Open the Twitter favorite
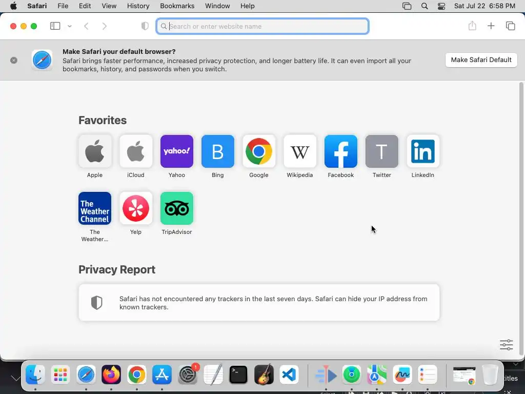 point(381,151)
